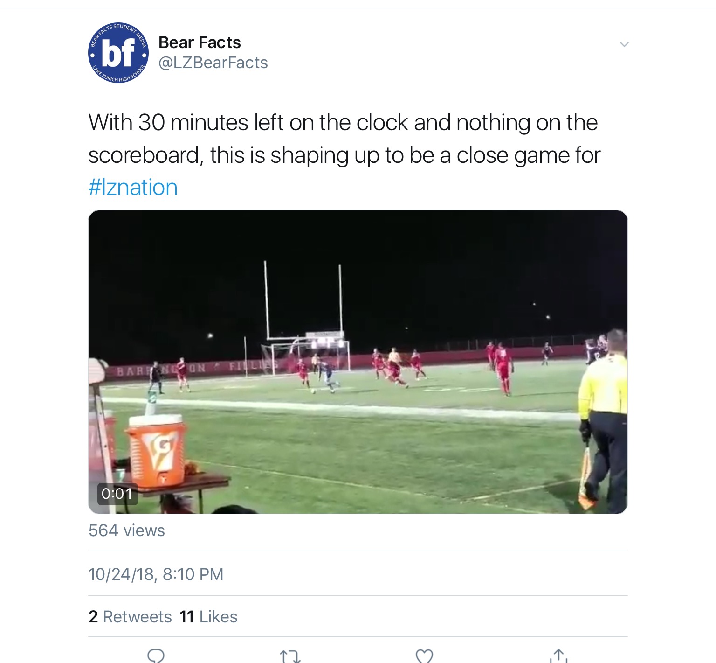Play the soccer game video
This screenshot has width=716, height=663.
coord(358,362)
